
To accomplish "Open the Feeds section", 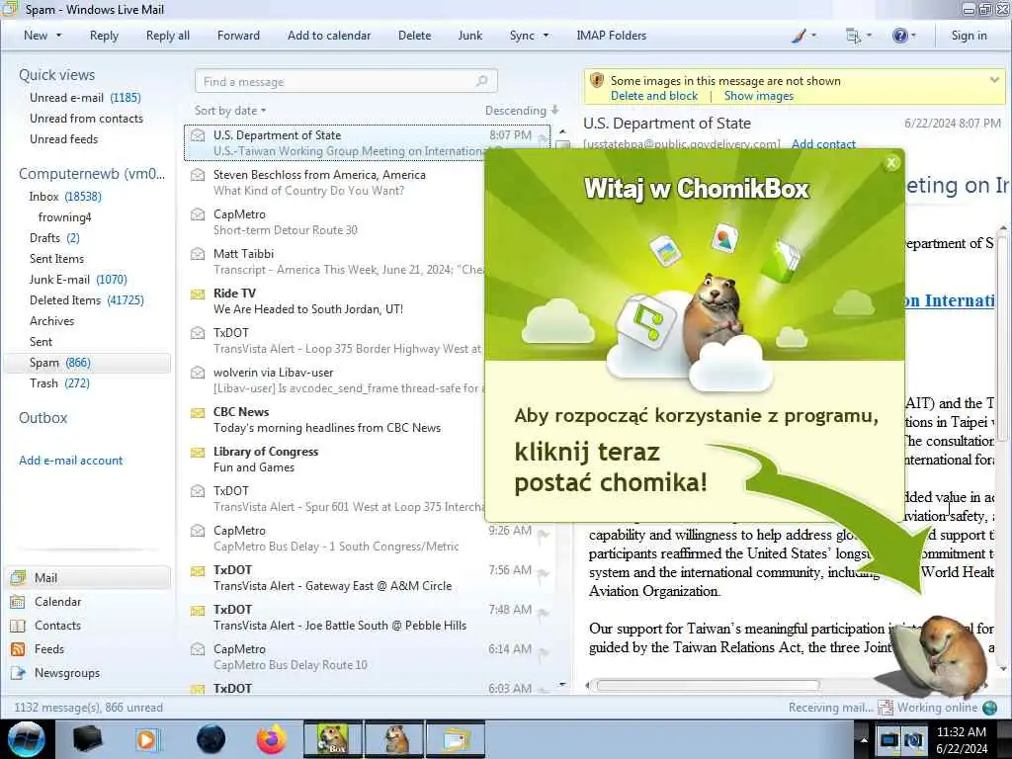I will tap(89, 649).
